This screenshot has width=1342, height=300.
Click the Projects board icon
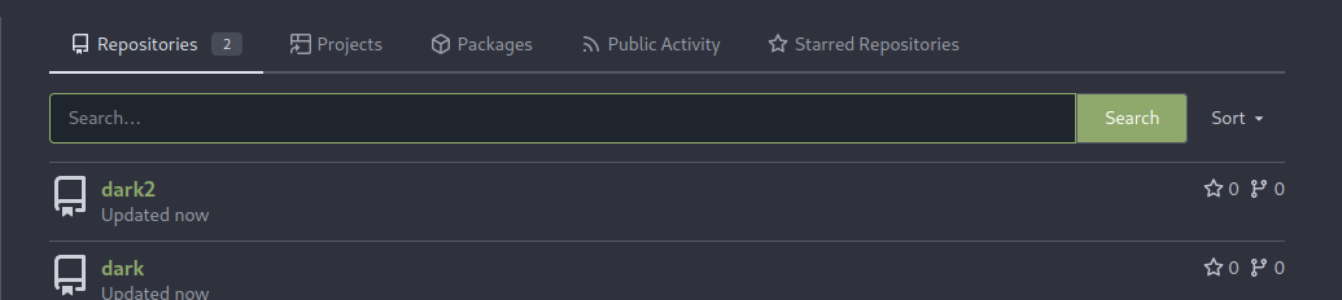coord(300,44)
